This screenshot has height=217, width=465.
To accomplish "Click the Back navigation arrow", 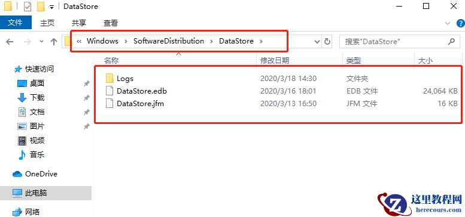I will click(x=10, y=42).
